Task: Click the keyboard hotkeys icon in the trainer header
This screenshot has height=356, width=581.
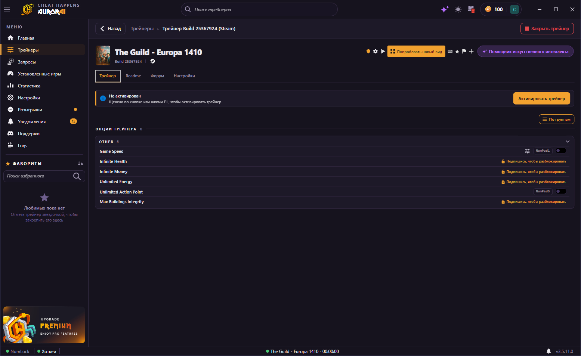Action: click(450, 52)
